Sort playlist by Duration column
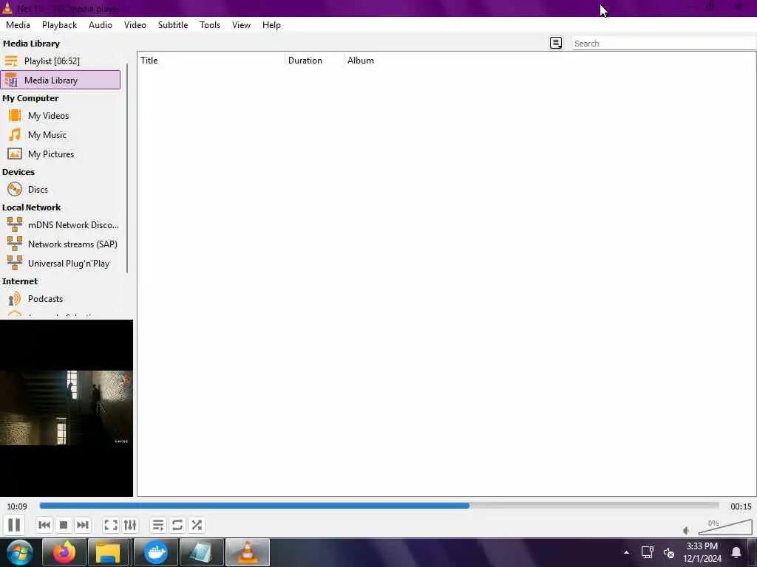757x567 pixels. [314, 61]
